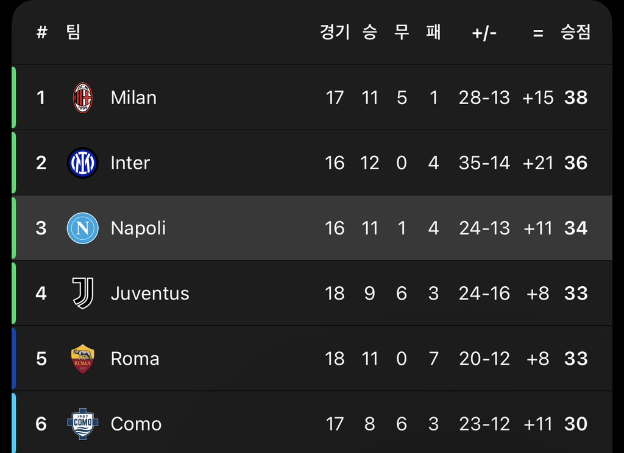Tap the Inter club crest
The height and width of the screenshot is (453, 624).
pyautogui.click(x=83, y=163)
